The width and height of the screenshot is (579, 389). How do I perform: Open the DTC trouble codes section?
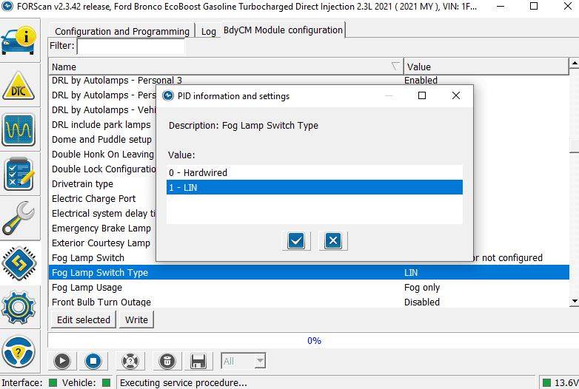point(19,86)
